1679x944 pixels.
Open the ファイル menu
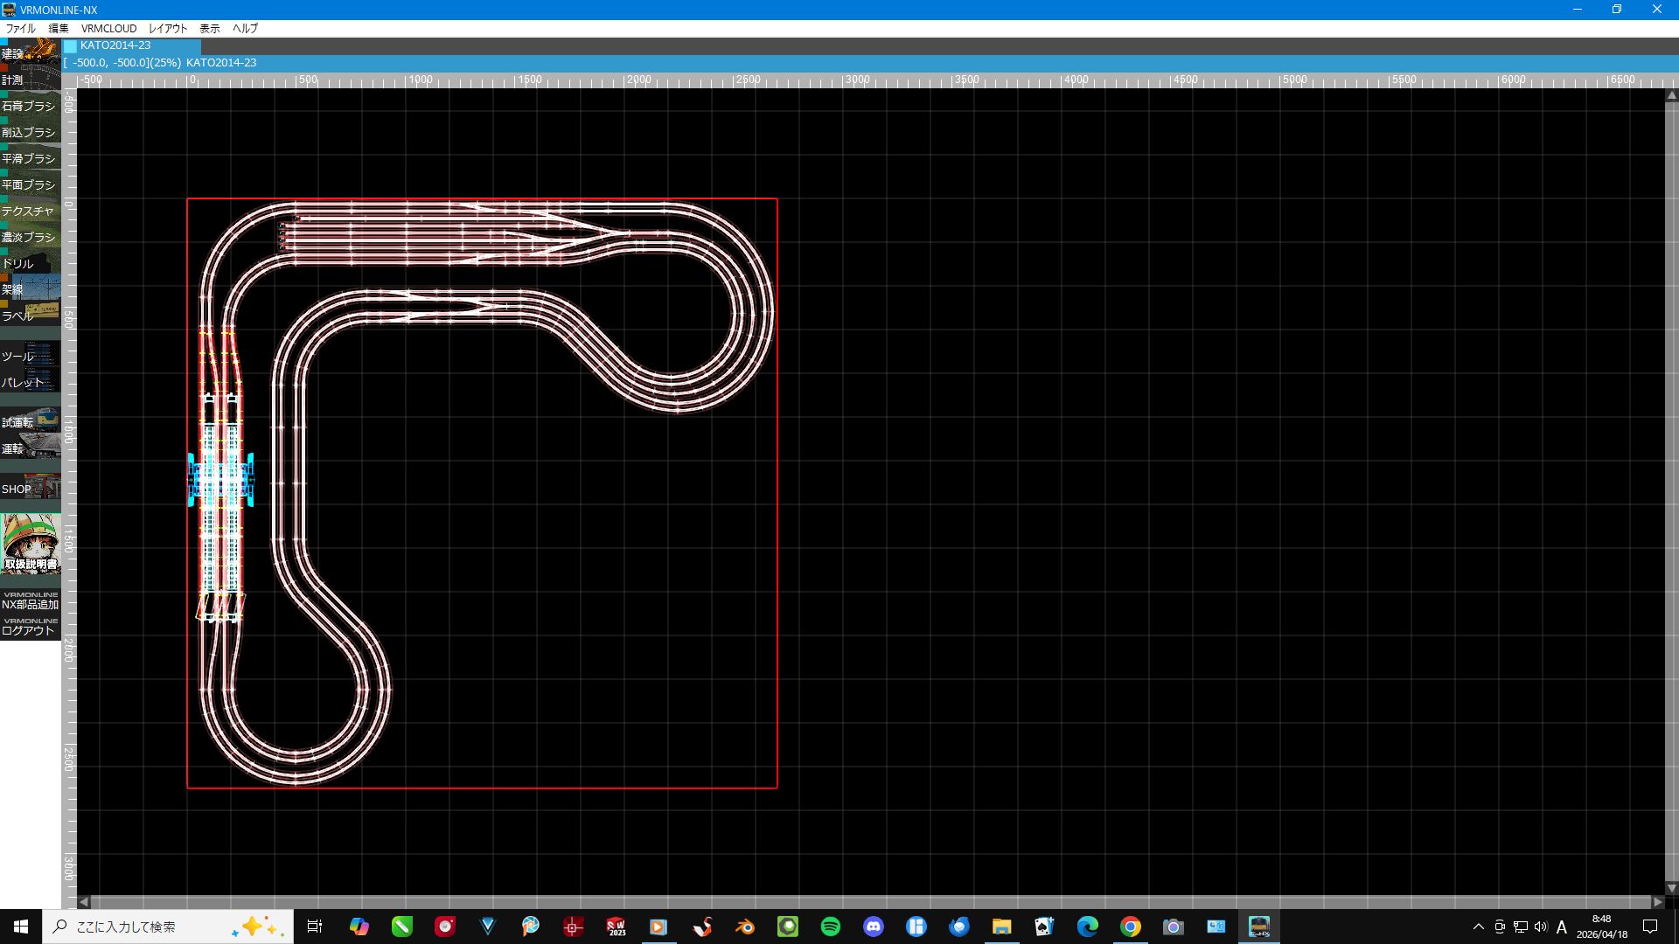click(20, 28)
